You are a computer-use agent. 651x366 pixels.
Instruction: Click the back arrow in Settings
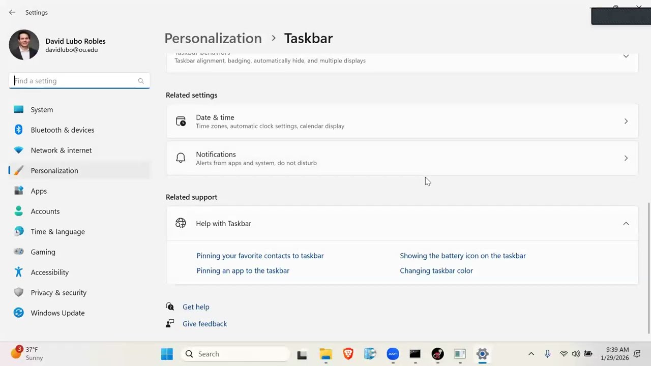(x=12, y=12)
